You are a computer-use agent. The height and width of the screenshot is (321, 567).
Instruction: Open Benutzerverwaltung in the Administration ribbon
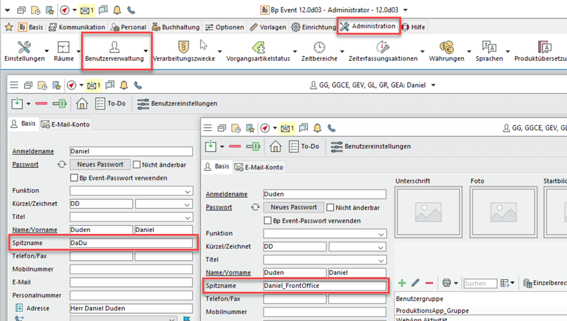point(114,51)
